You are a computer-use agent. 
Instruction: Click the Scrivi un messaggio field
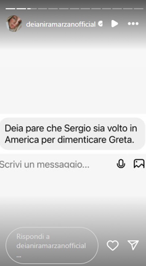click(45, 164)
